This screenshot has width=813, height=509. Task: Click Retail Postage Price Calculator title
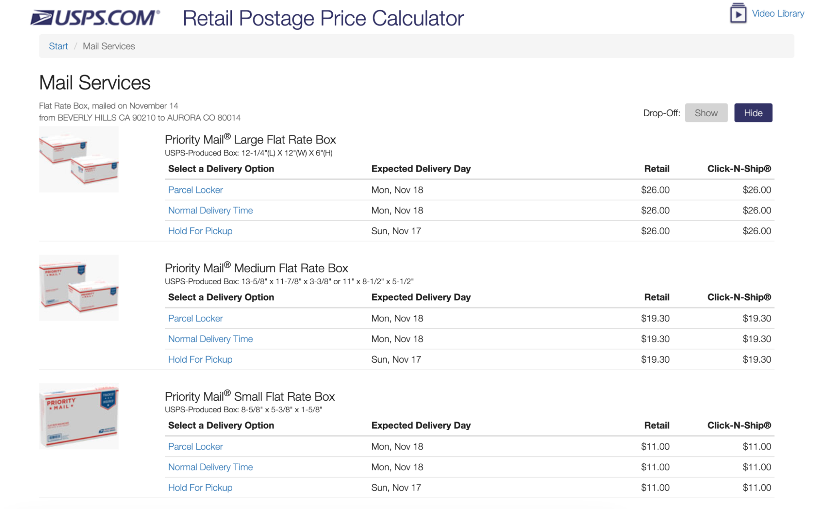[323, 18]
